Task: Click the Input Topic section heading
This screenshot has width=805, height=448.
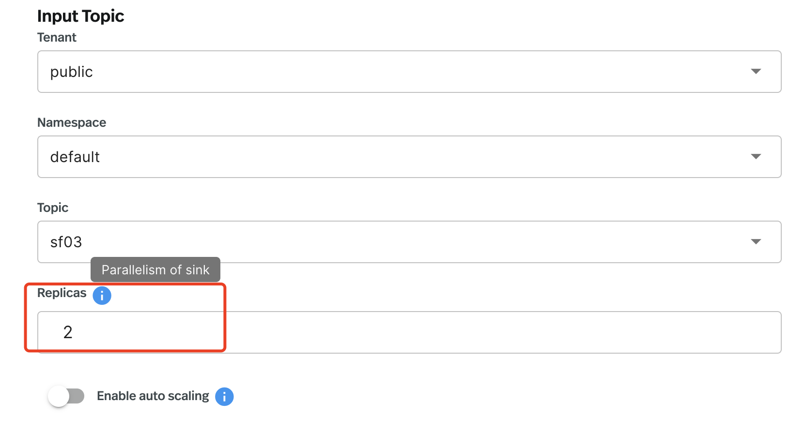Action: coord(80,15)
